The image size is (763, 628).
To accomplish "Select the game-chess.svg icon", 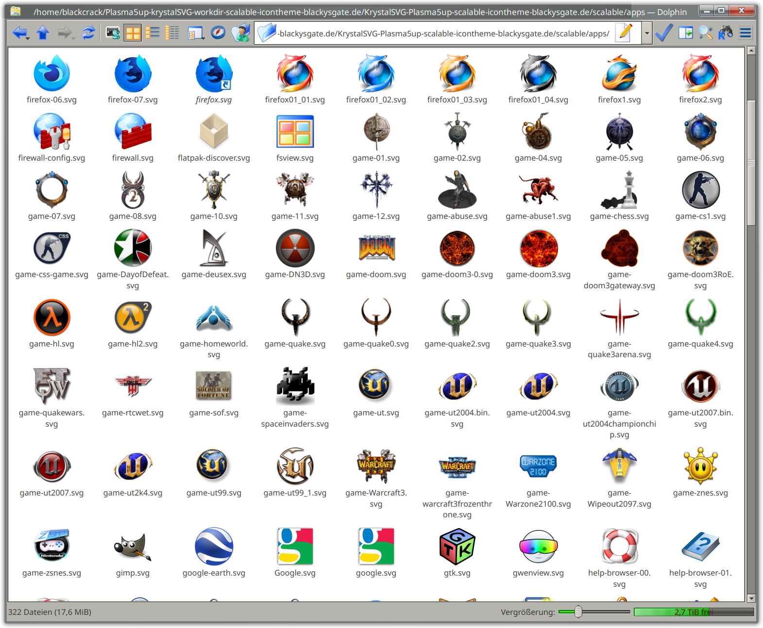I will 619,190.
